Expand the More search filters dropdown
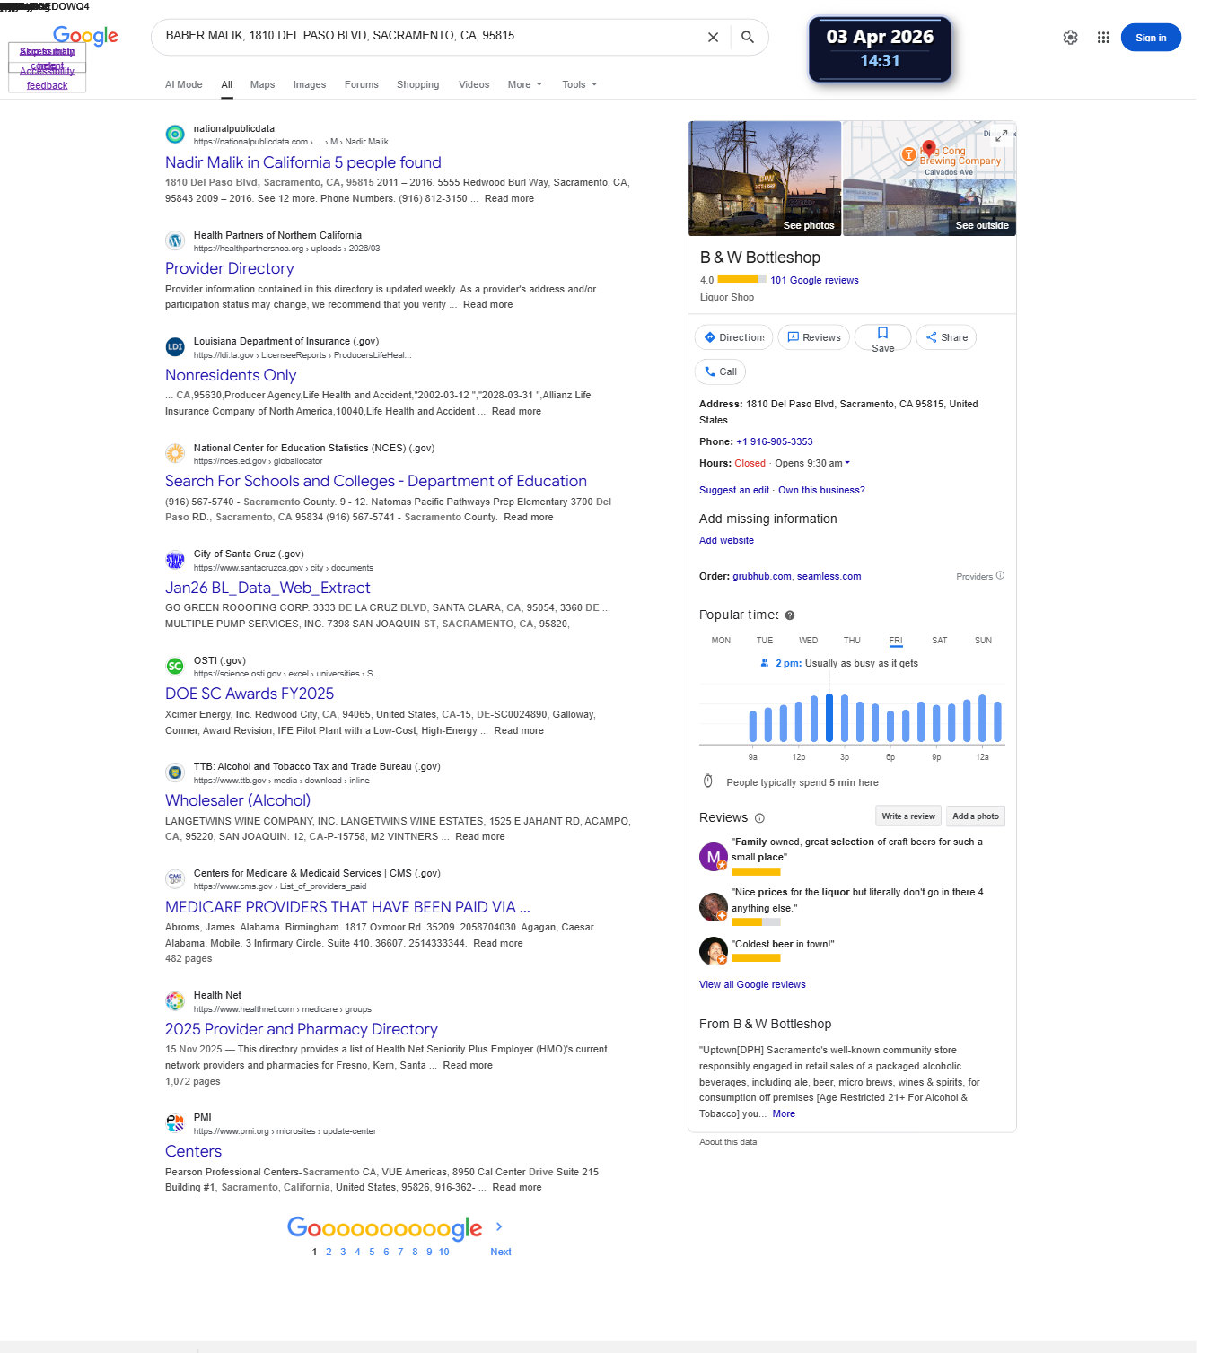 click(525, 84)
